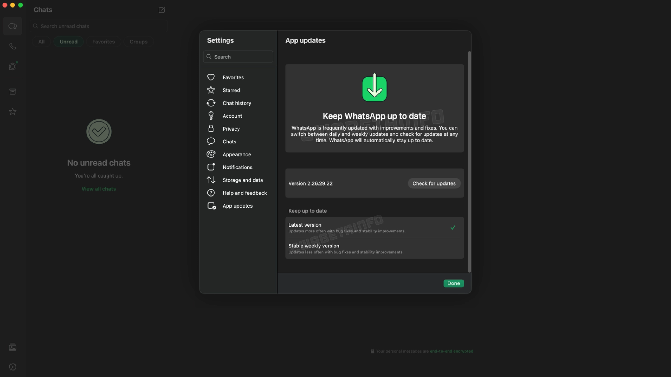Click the Chats bubble icon in Settings
This screenshot has width=671, height=377.
pos(211,141)
